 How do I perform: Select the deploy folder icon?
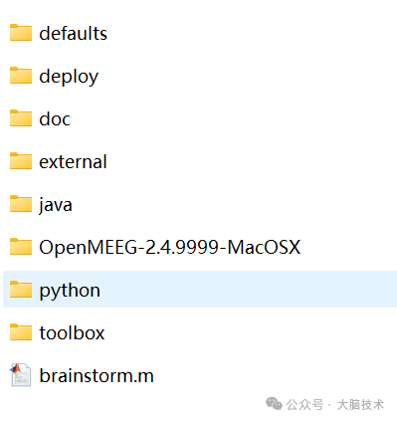(21, 76)
